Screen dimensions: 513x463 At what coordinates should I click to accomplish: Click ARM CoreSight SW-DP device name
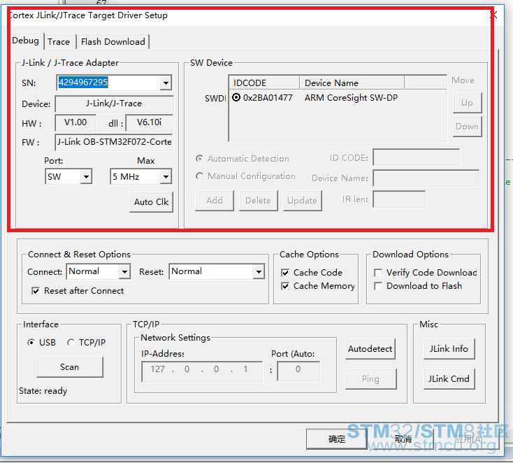(351, 98)
